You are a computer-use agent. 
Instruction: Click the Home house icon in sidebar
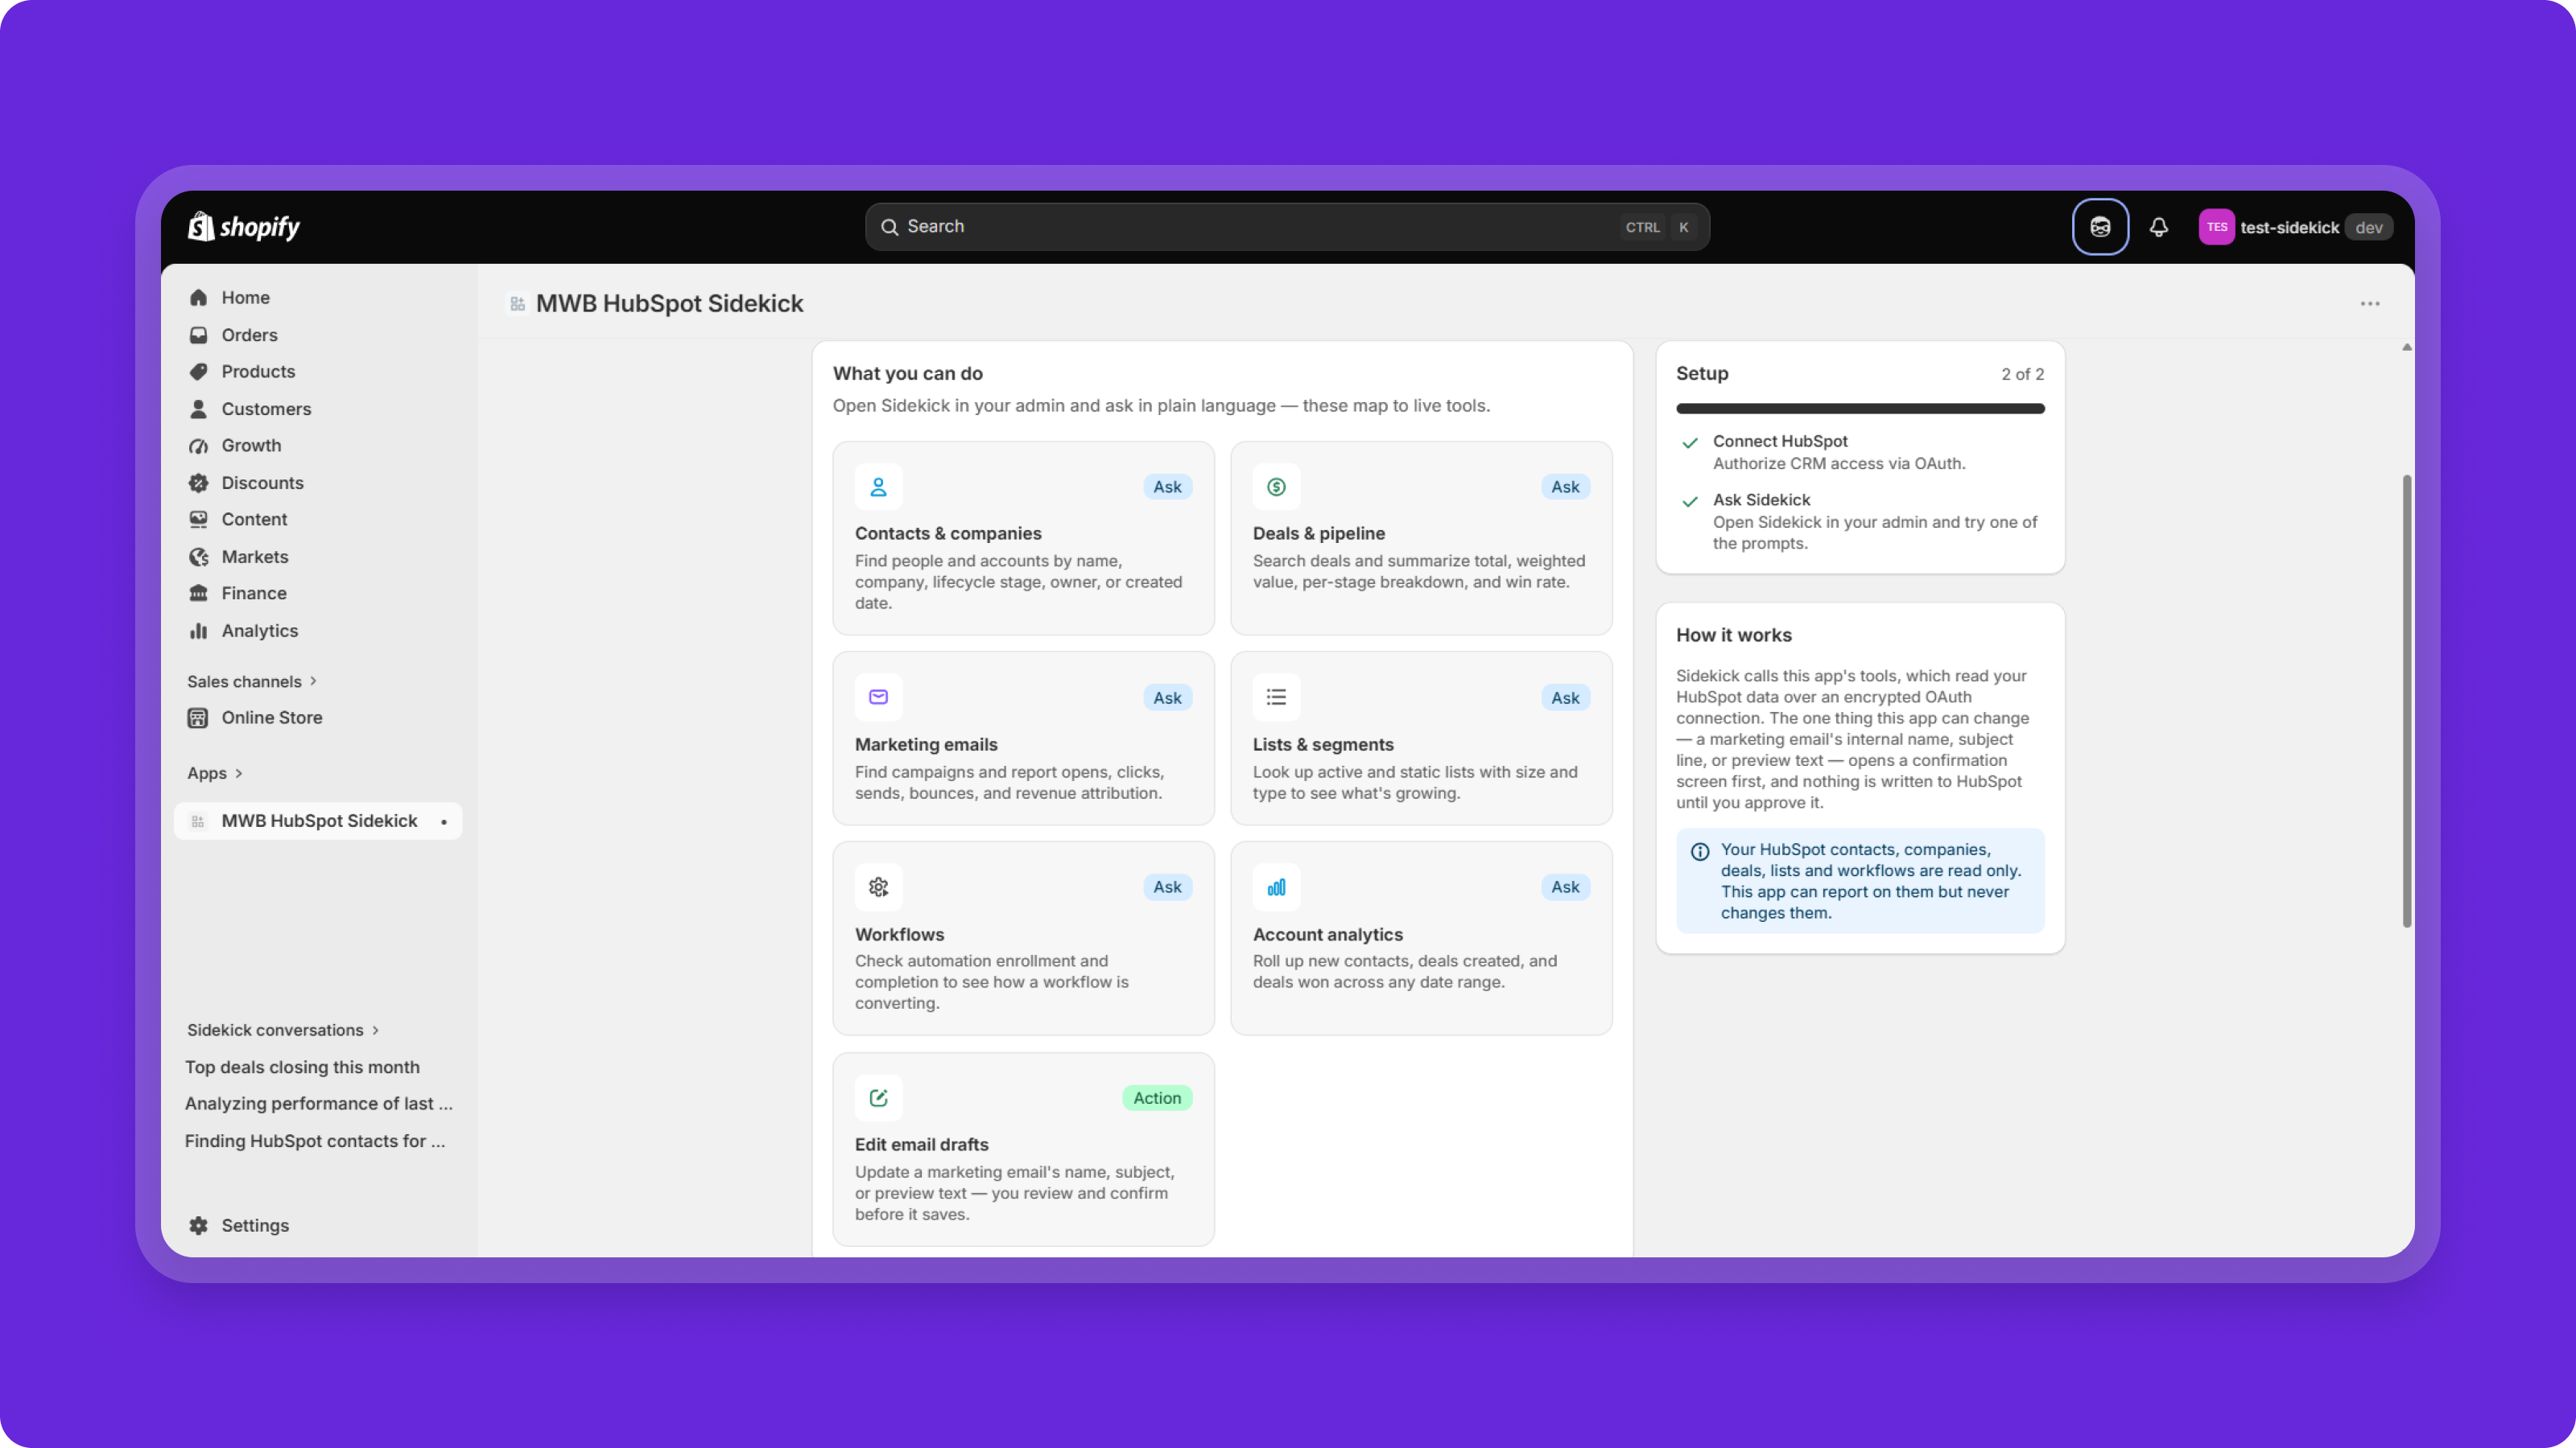[x=198, y=298]
